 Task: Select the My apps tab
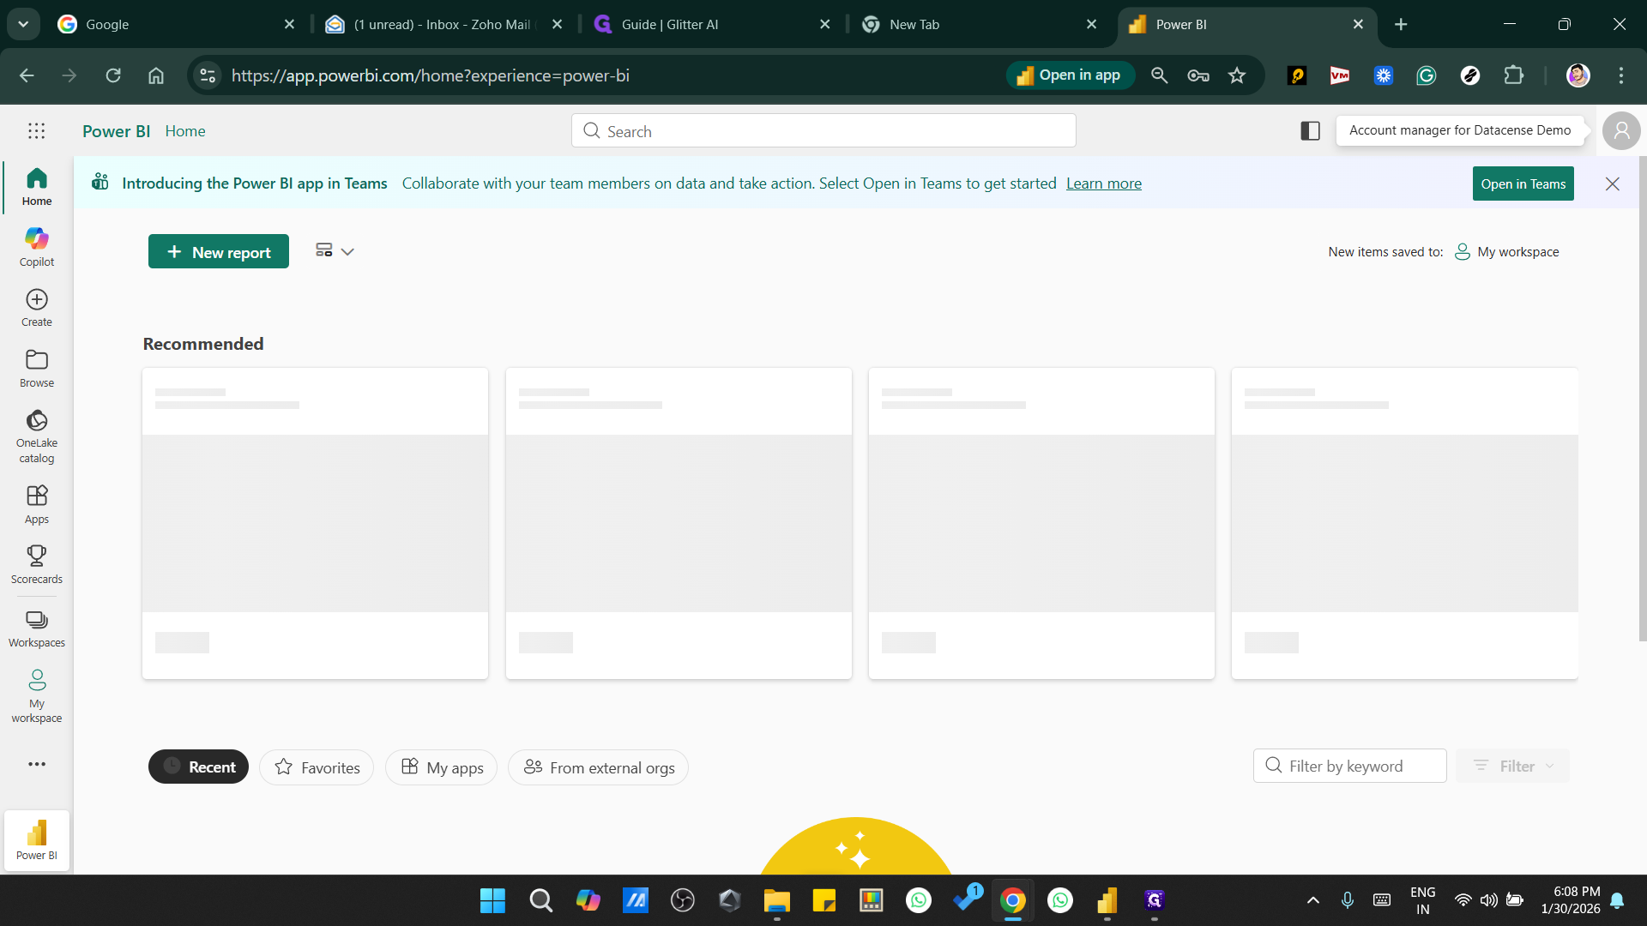pos(442,767)
